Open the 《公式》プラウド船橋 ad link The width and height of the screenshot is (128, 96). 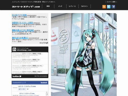tap(19, 15)
